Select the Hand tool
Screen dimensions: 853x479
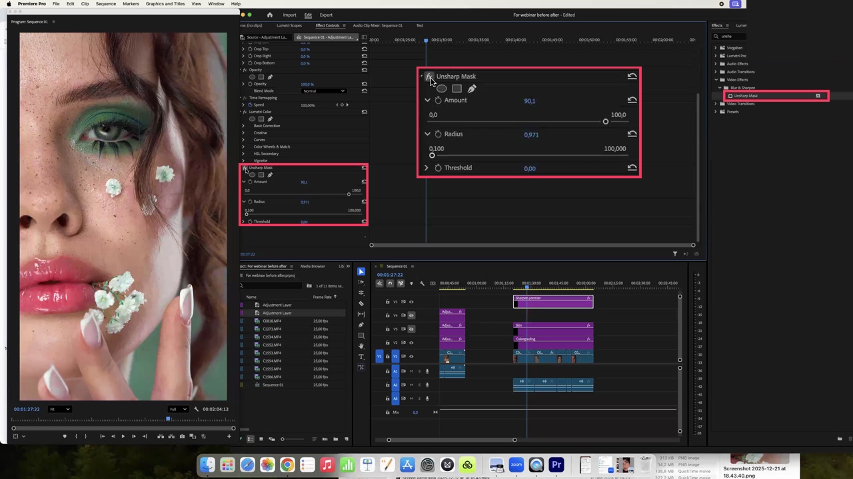click(361, 346)
